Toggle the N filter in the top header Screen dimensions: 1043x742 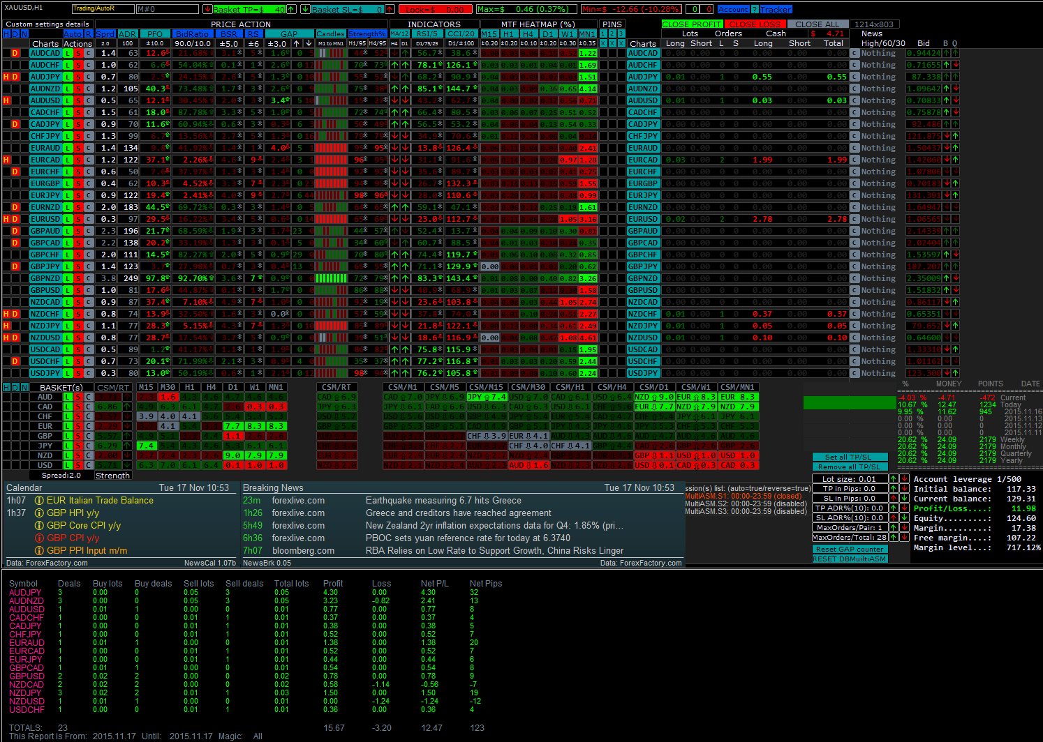(24, 33)
